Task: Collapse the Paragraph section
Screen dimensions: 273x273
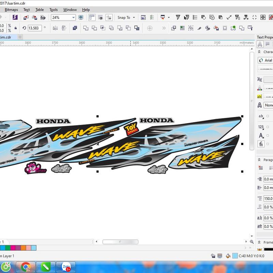Action: tap(259, 160)
